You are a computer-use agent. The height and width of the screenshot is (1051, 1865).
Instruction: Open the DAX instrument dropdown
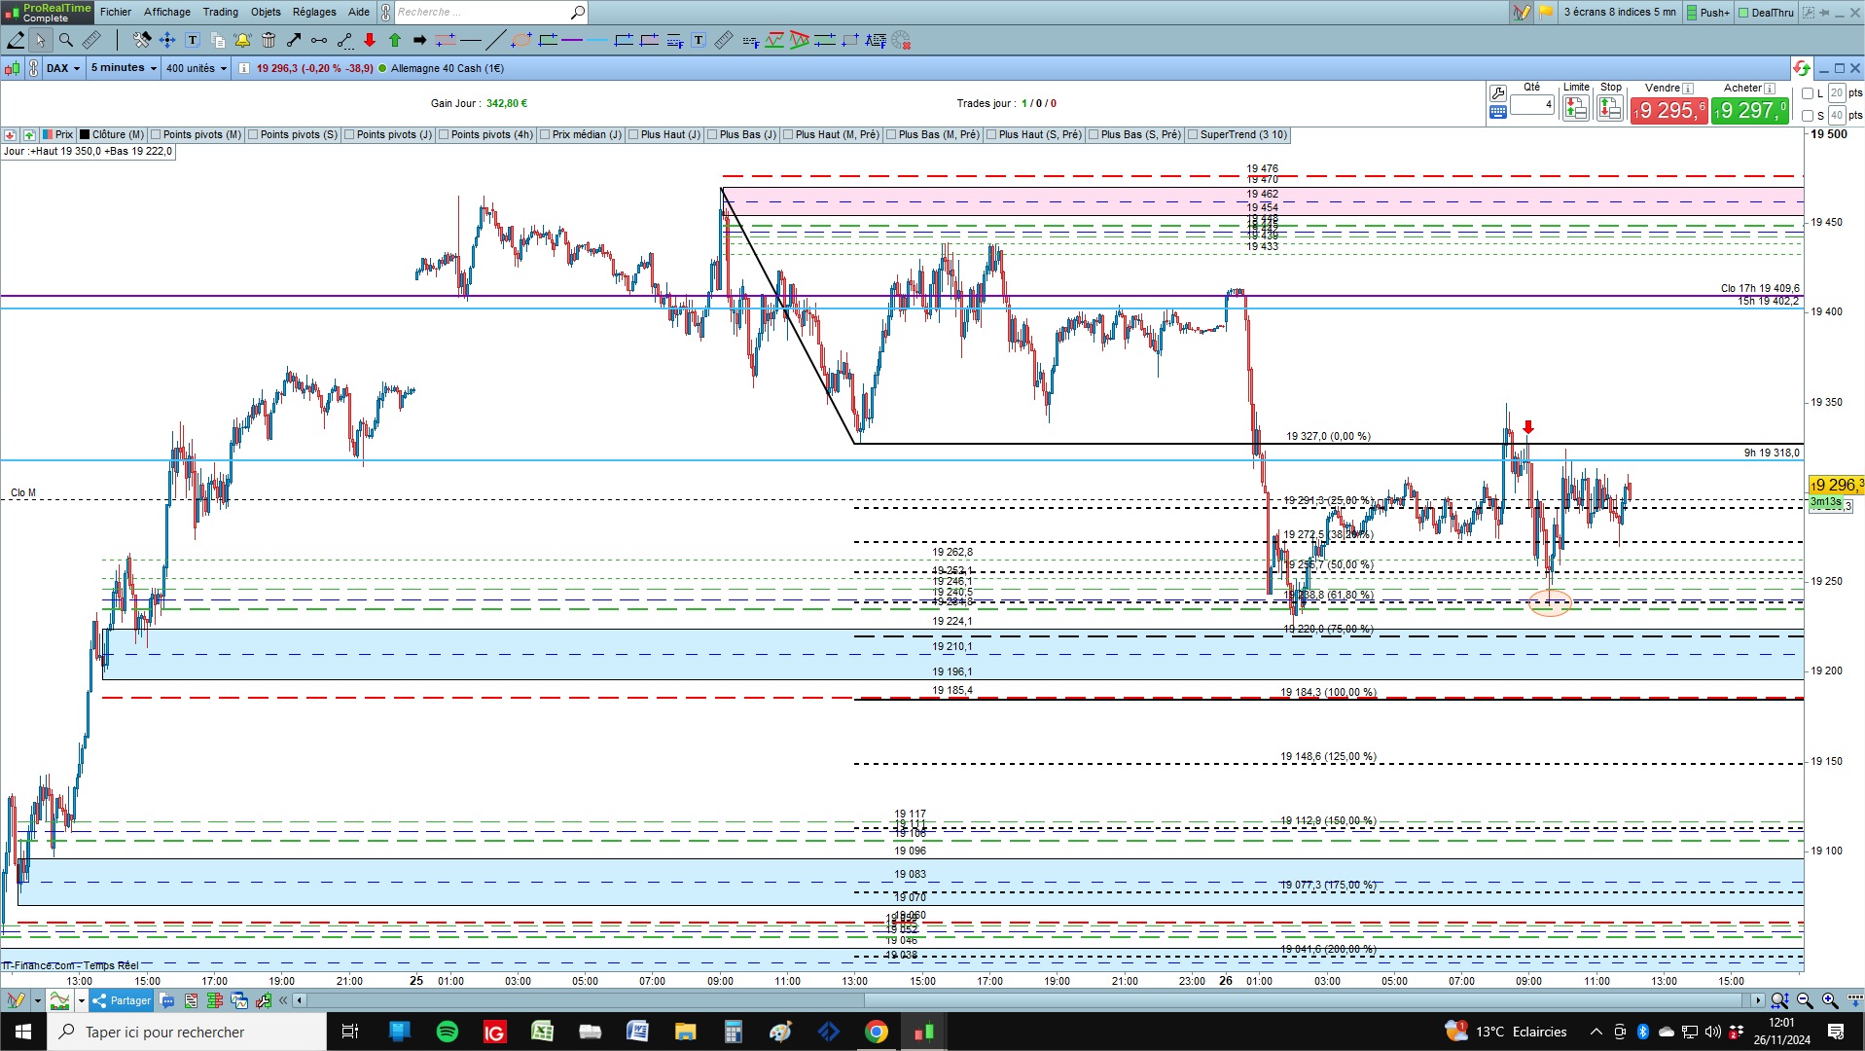(x=63, y=68)
